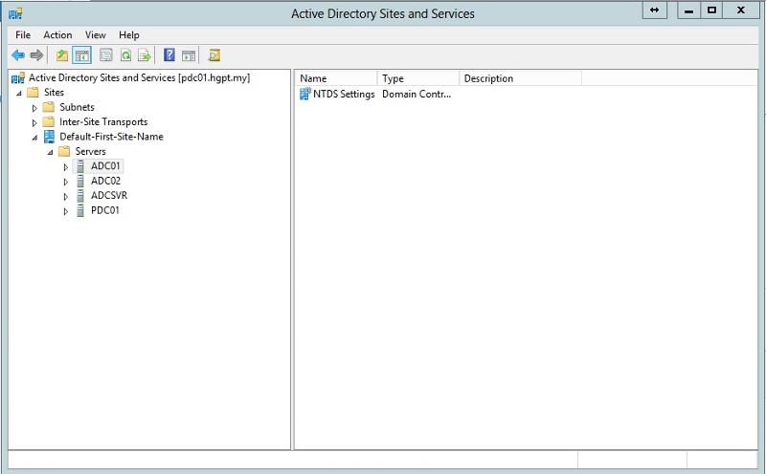
Task: Close the Sites and Services window
Action: click(x=741, y=10)
